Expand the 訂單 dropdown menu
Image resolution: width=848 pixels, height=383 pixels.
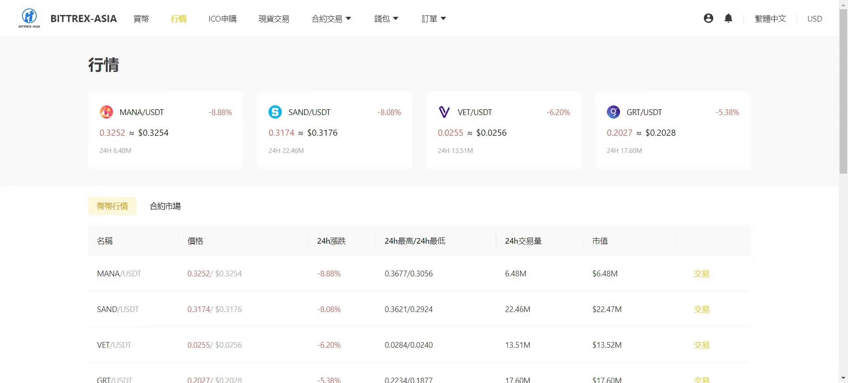tap(434, 19)
